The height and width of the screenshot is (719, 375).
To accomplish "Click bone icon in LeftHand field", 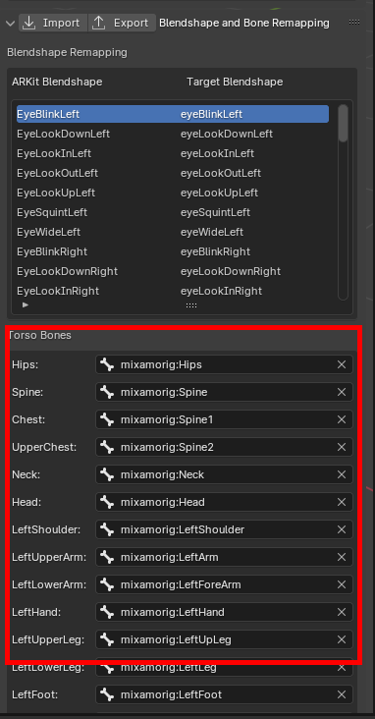I will [107, 612].
